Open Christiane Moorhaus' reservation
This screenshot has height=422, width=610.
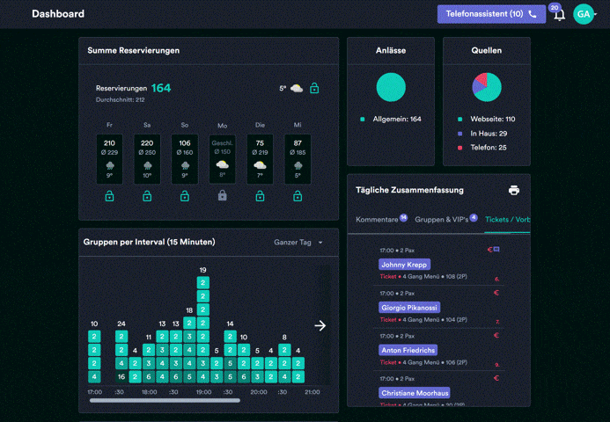[415, 393]
